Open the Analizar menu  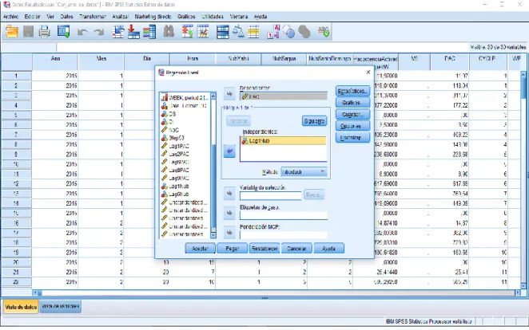(121, 17)
